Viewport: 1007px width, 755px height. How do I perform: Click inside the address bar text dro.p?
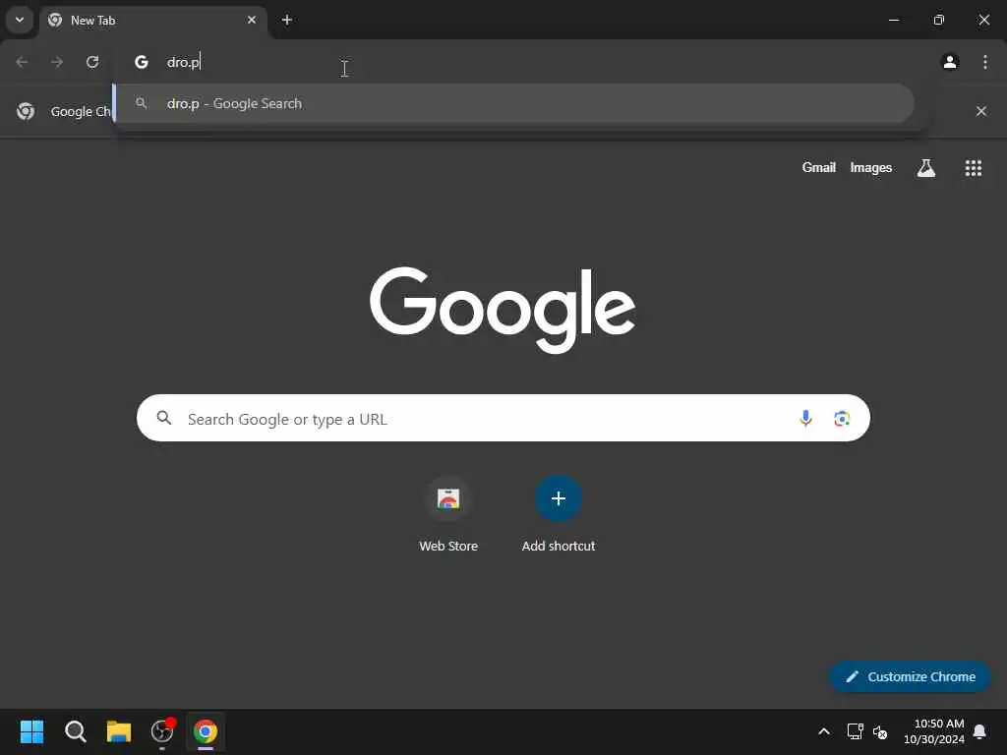pyautogui.click(x=183, y=62)
